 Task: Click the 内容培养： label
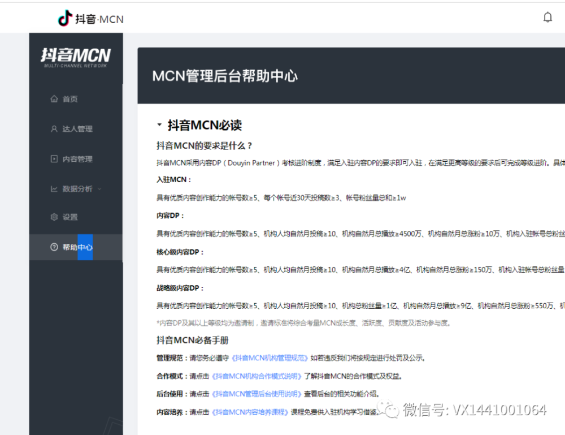172,412
